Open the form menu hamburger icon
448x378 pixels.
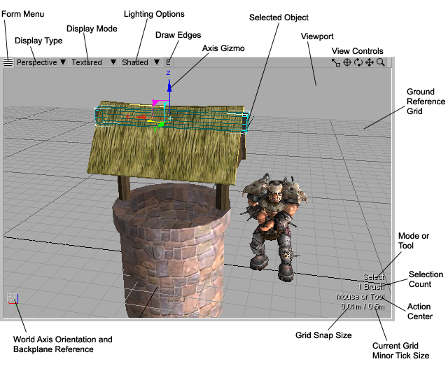click(8, 62)
